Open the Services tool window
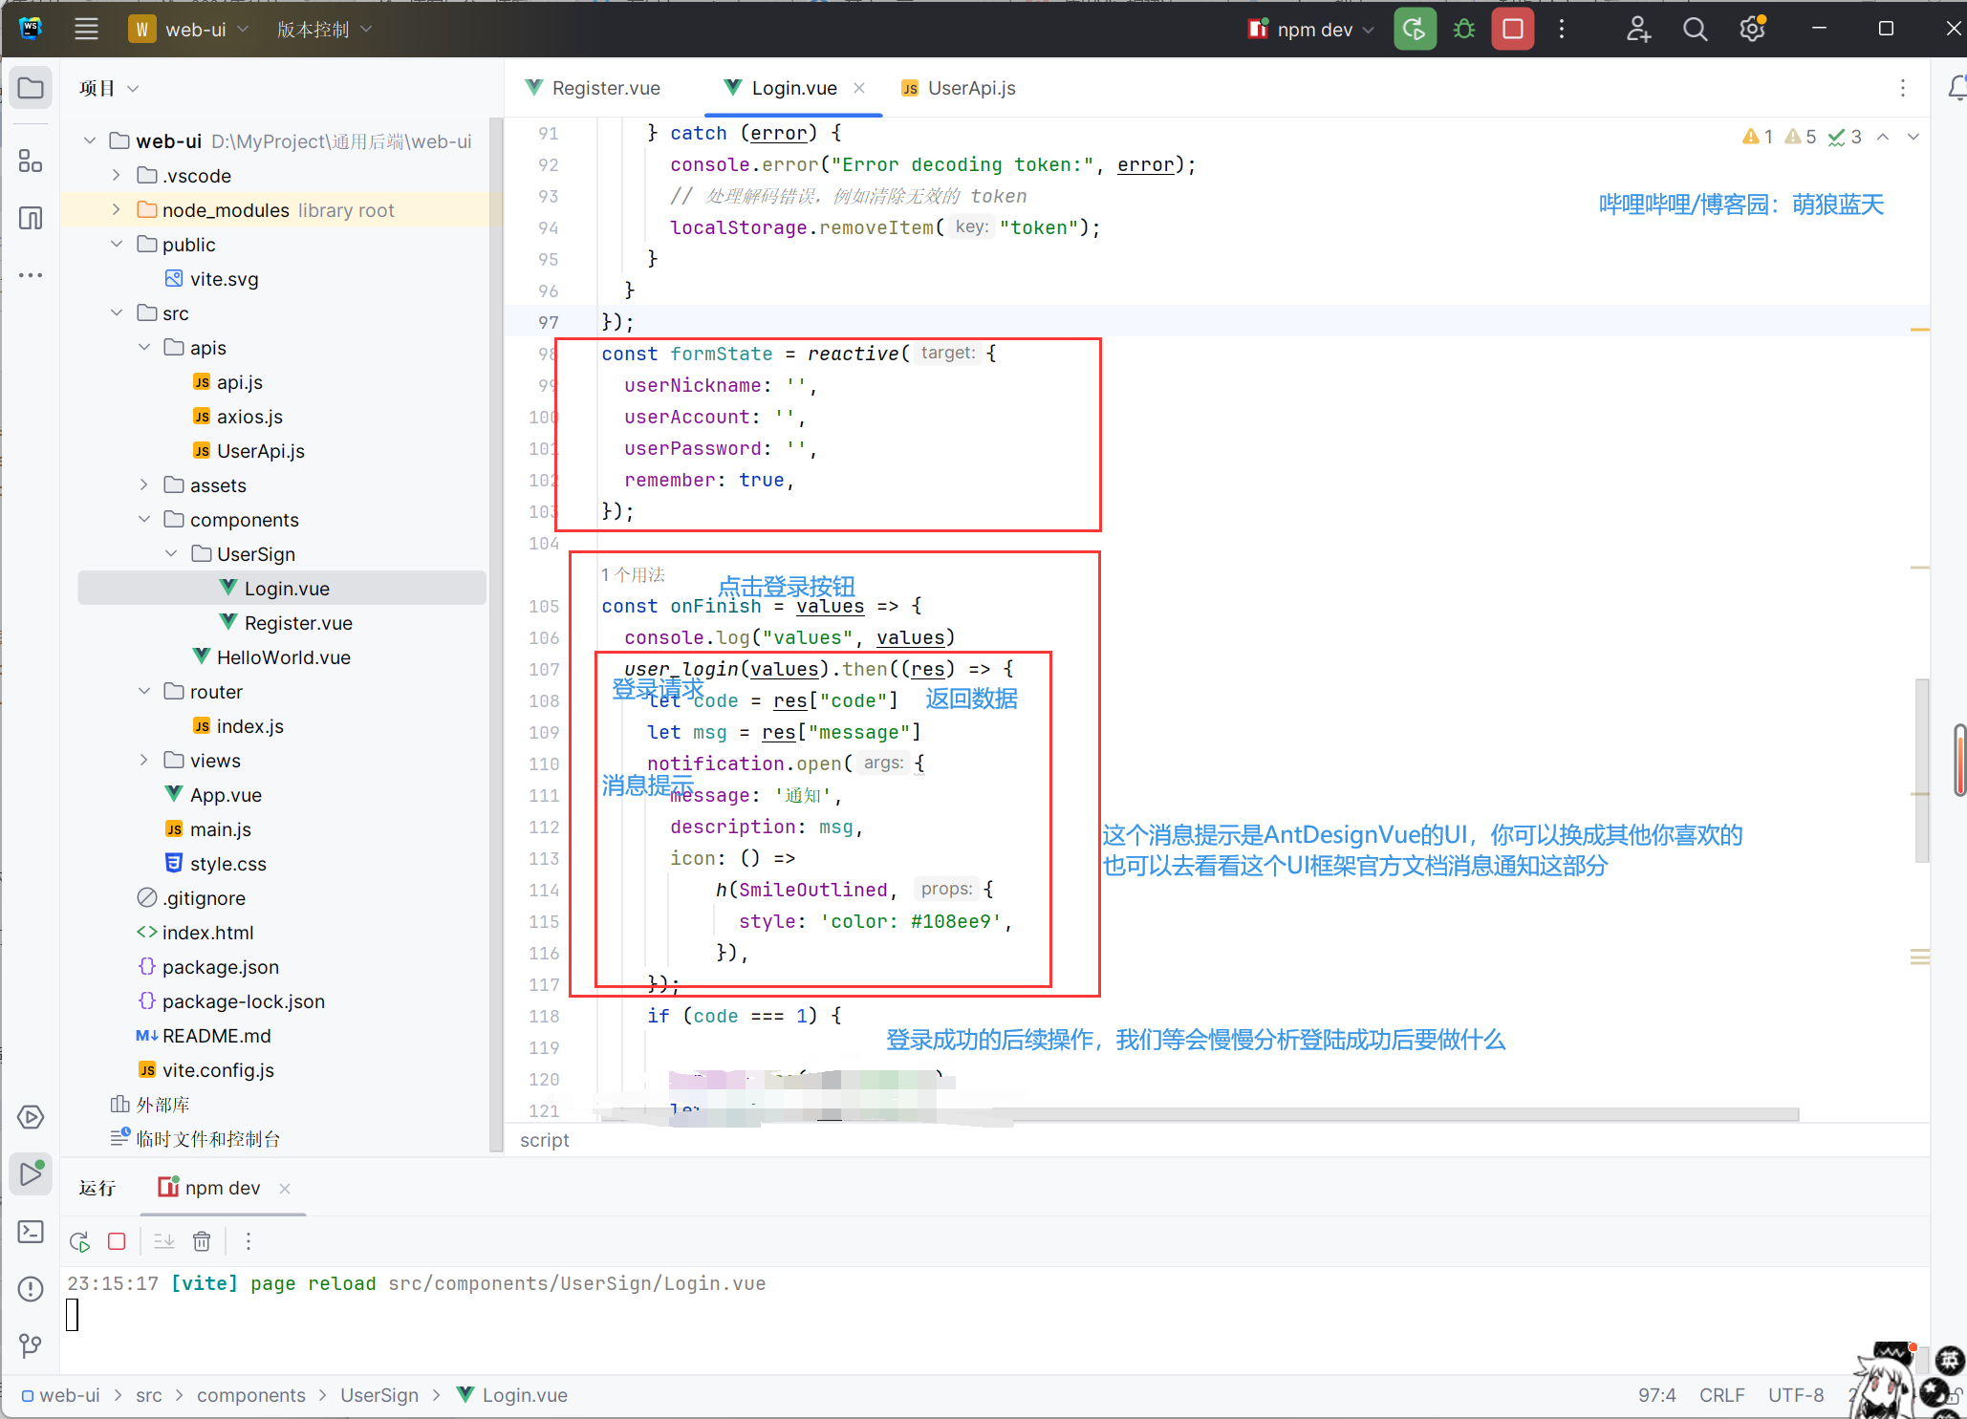Viewport: 1967px width, 1419px height. (31, 1117)
